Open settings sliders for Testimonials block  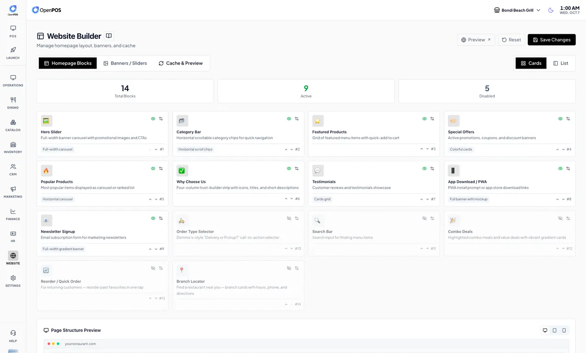[432, 168]
